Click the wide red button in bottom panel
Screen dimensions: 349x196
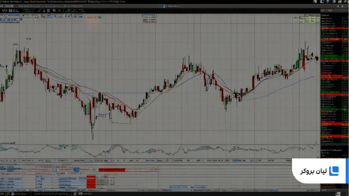112,170
